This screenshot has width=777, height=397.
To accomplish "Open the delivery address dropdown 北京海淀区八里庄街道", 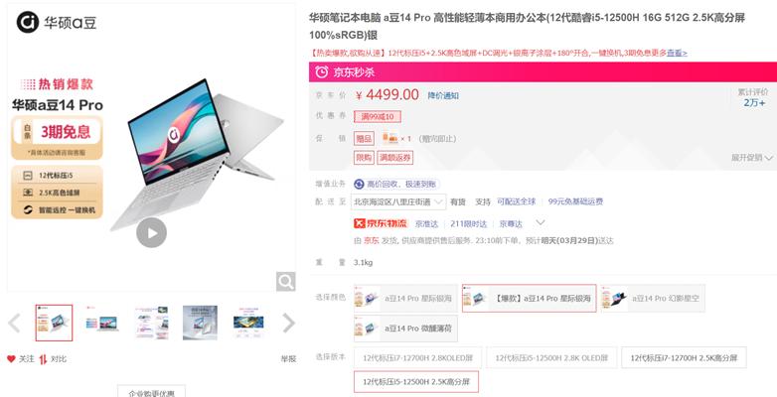I will click(x=398, y=201).
